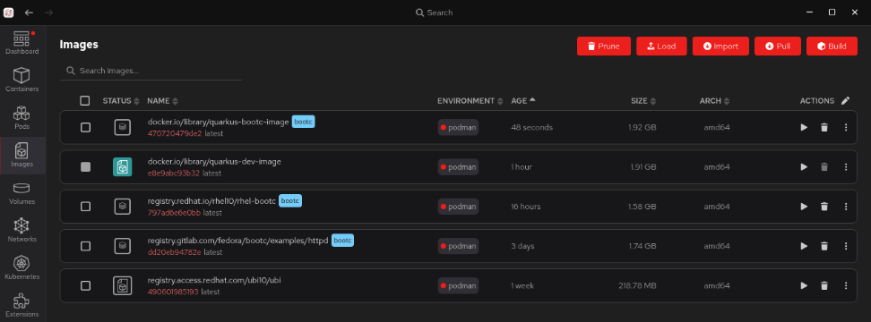This screenshot has width=871, height=322.
Task: Toggle the select-all images checkbox
Action: click(85, 101)
